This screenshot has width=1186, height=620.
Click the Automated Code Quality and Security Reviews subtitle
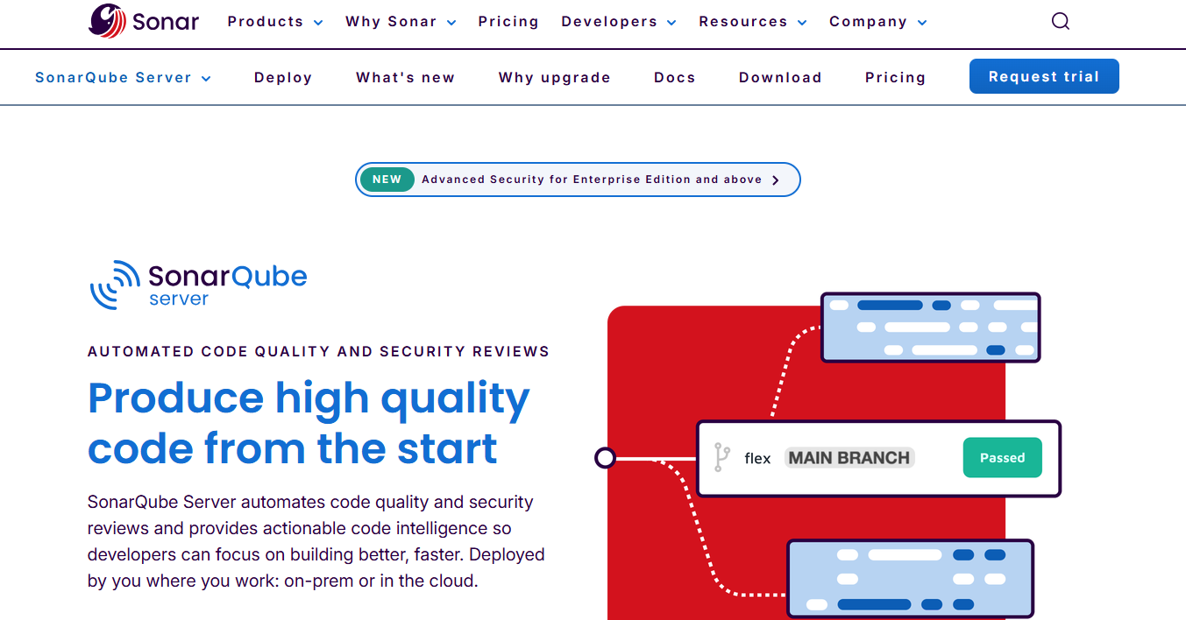click(x=319, y=352)
